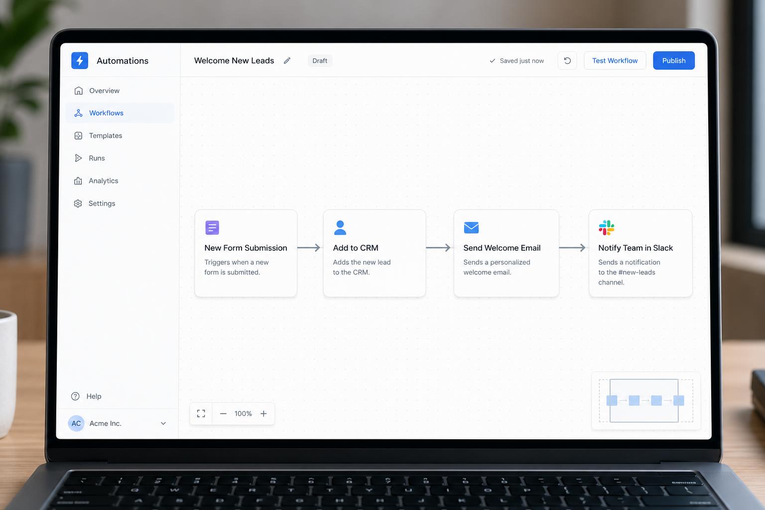The width and height of the screenshot is (765, 510).
Task: Open the Runs page
Action: point(120,158)
